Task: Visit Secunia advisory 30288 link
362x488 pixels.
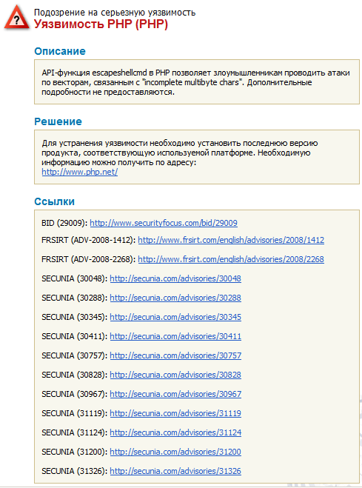Action: (175, 298)
